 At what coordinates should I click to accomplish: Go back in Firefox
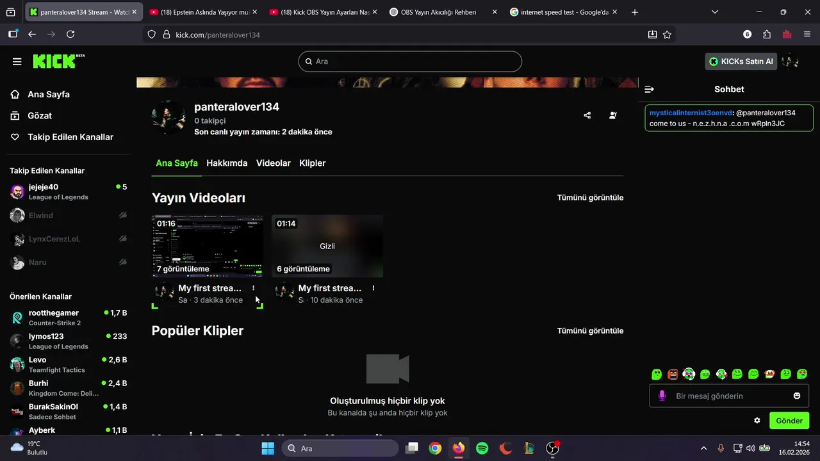32,35
